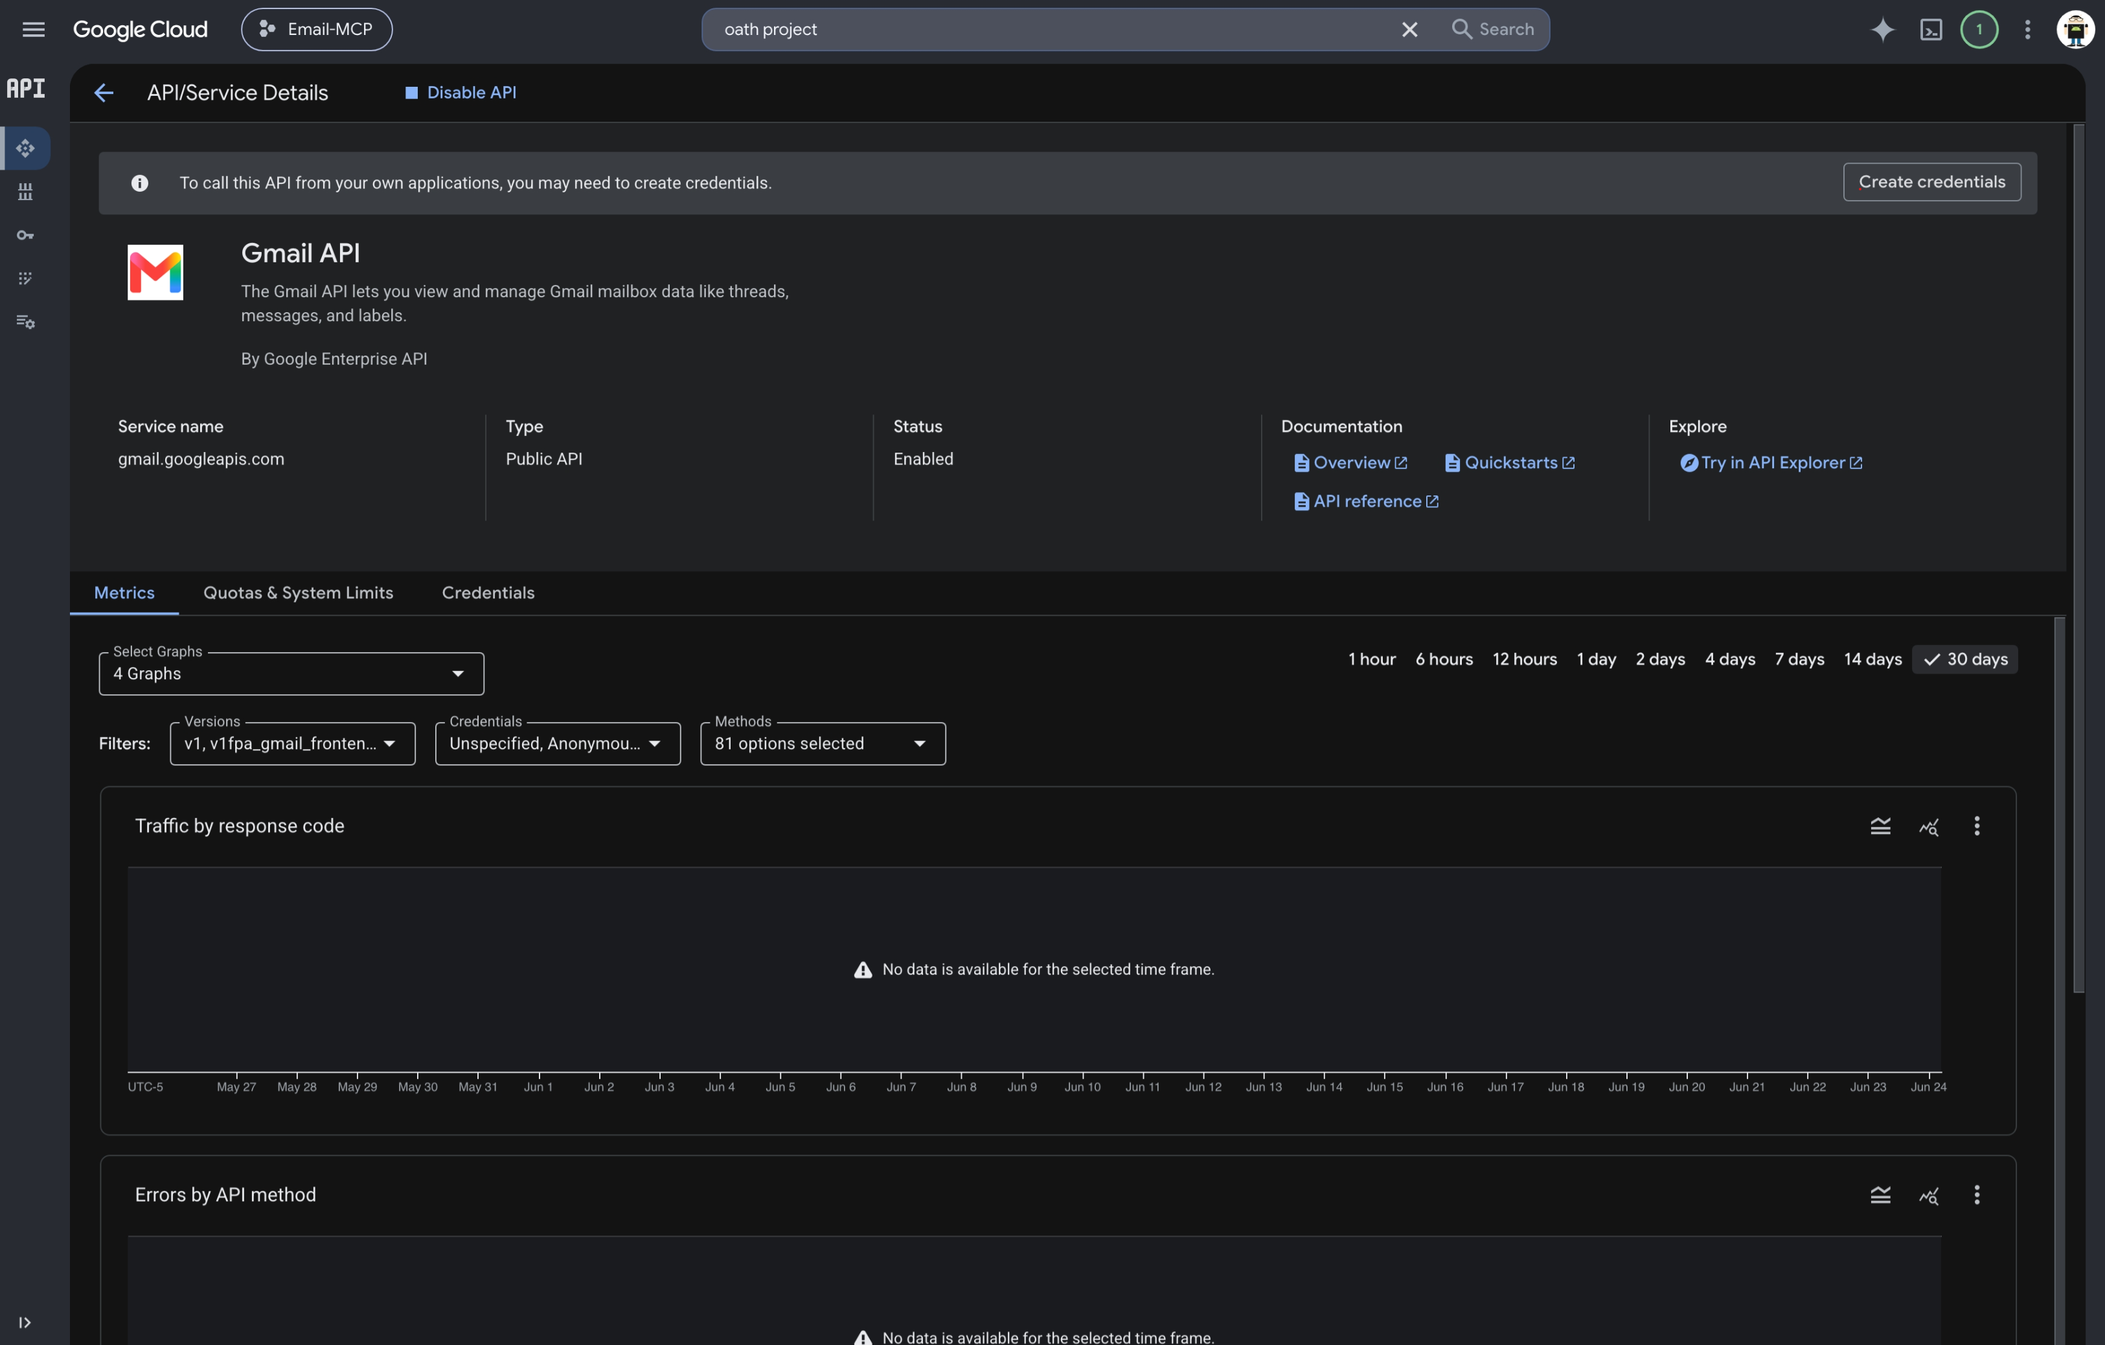Clear the search box with the X icon
Viewport: 2105px width, 1345px height.
tap(1409, 30)
